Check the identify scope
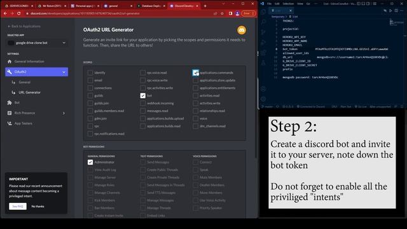The image size is (407, 229). tap(90, 73)
